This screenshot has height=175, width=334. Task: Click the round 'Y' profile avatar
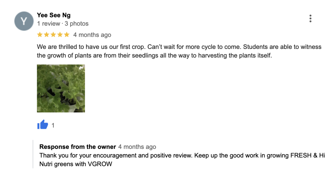tap(24, 21)
